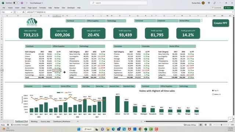Switch to Page Layout view icon
235x132 pixels.
206,125
